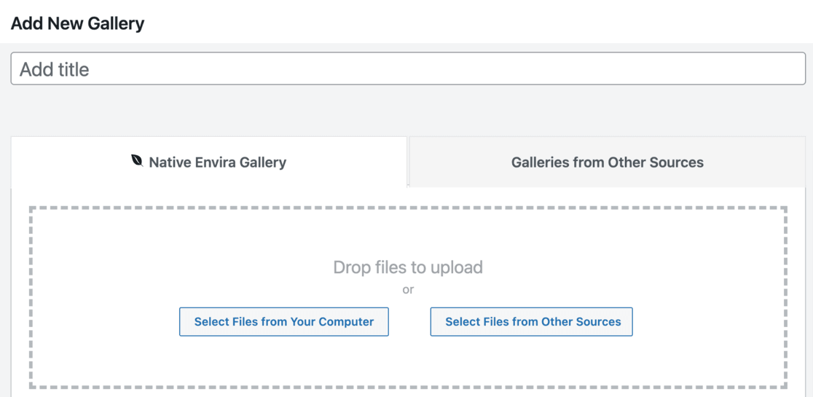813x397 pixels.
Task: Click the white header bar beside Add New Gallery
Action: pyautogui.click(x=474, y=22)
